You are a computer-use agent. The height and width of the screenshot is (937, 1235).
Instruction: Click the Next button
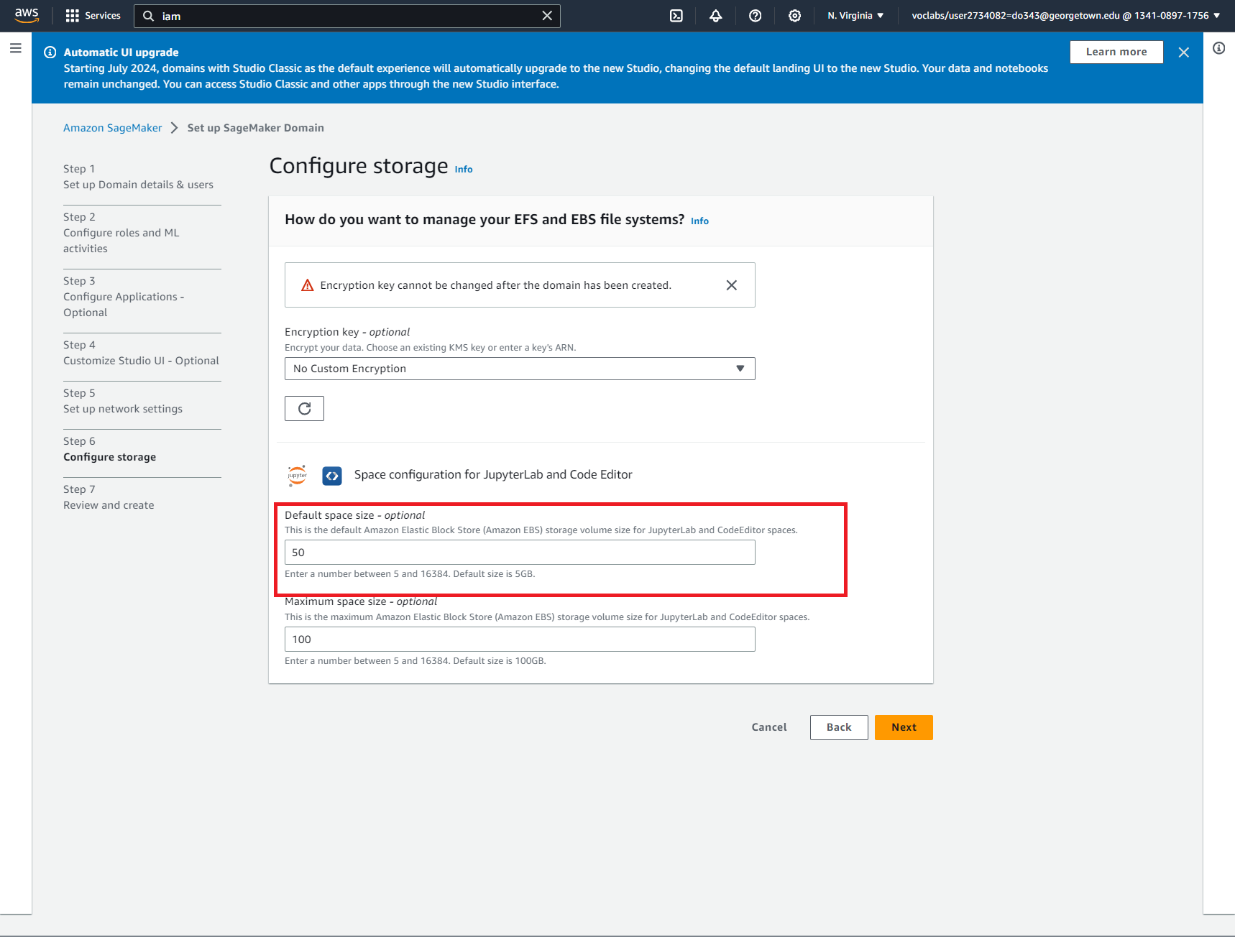[x=904, y=727]
